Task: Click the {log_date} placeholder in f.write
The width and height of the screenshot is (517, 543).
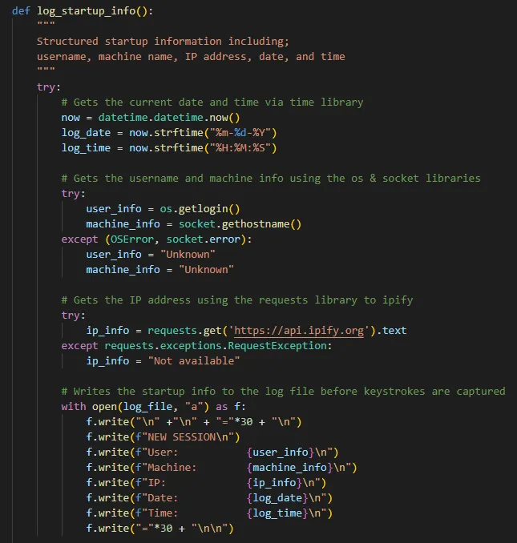Action: click(x=277, y=498)
